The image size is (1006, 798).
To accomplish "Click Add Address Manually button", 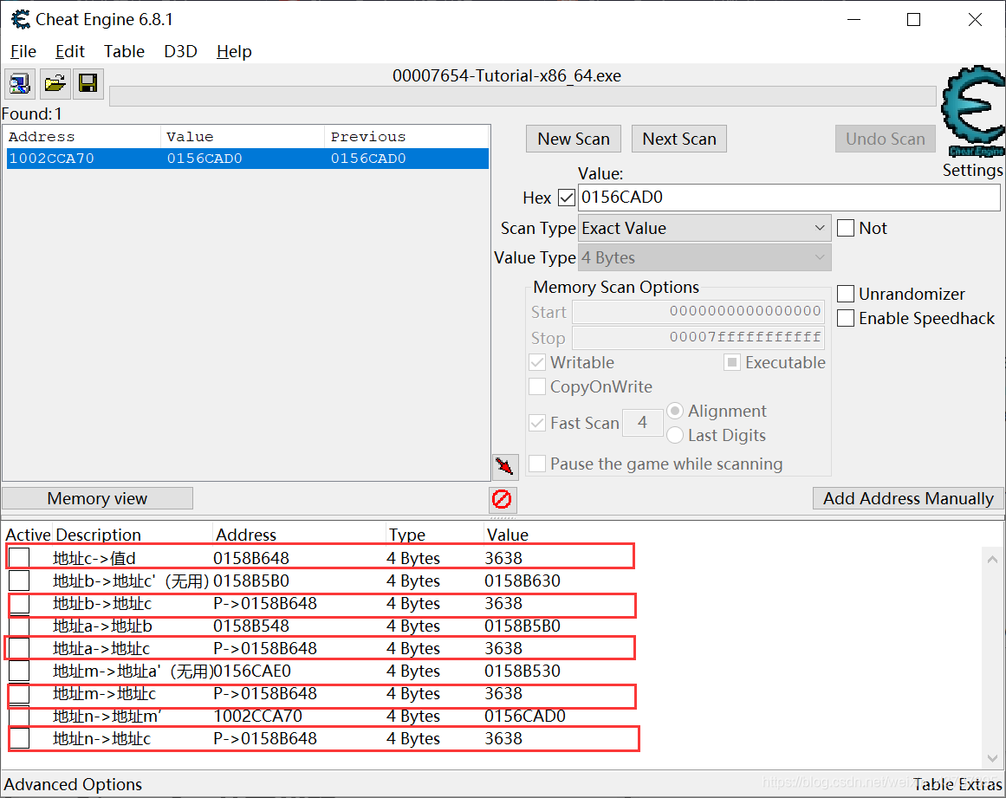I will pyautogui.click(x=908, y=498).
